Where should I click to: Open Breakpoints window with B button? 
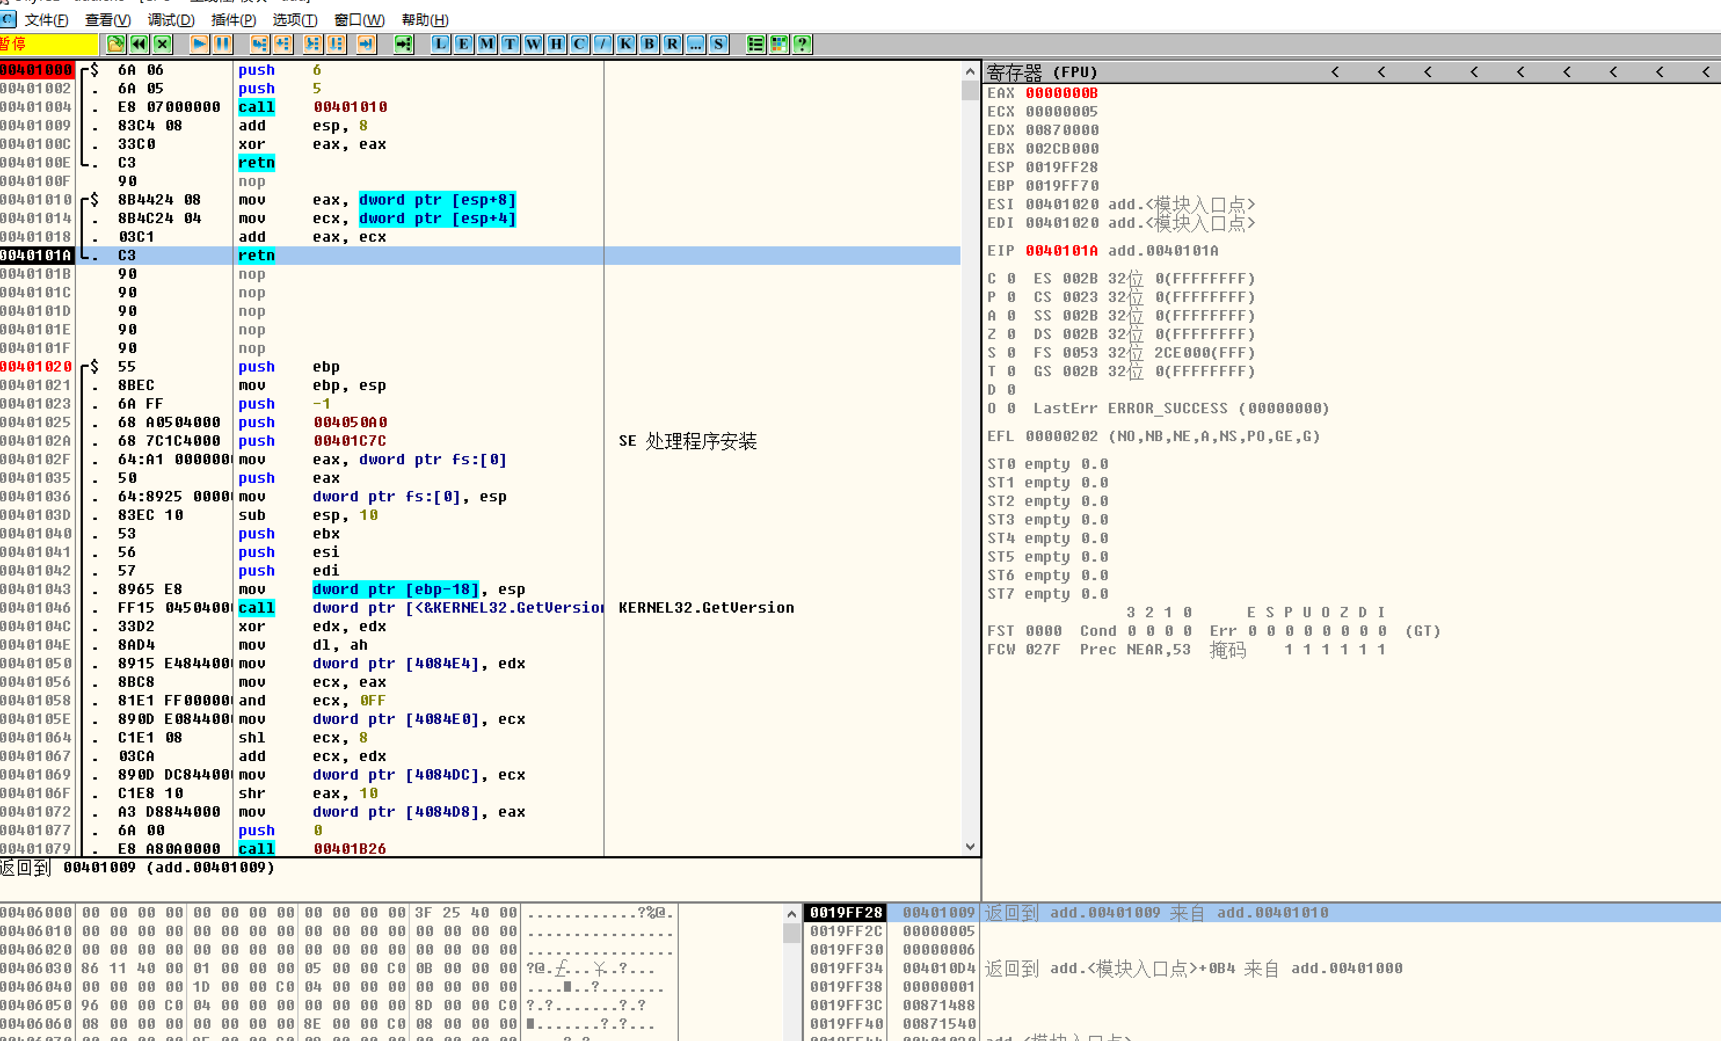tap(650, 45)
